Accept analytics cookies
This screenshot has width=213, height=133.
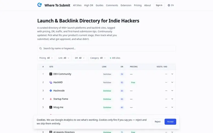point(170,121)
